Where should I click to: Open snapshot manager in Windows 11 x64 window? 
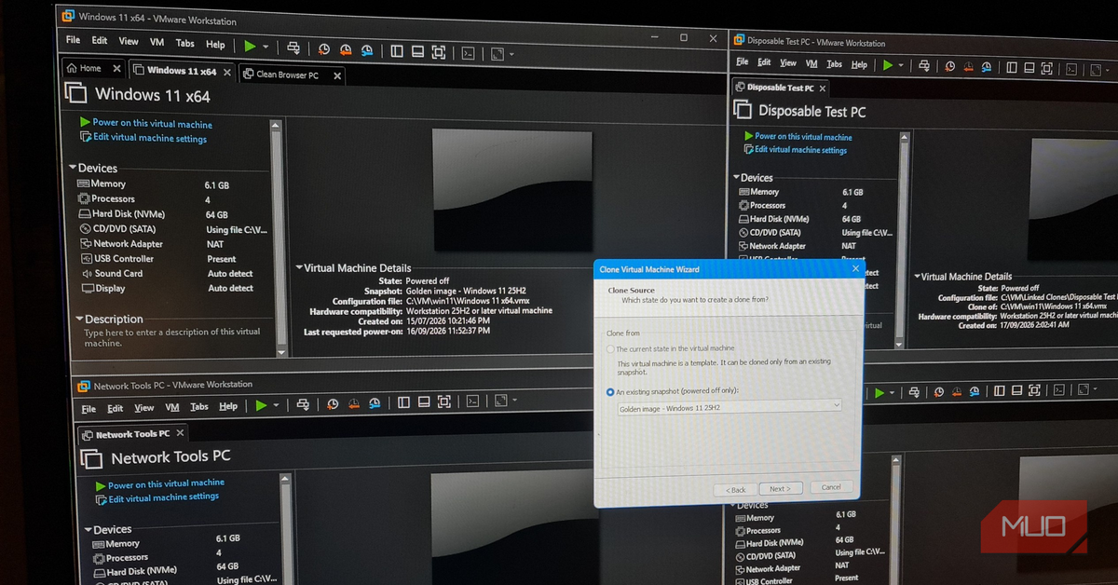(367, 50)
